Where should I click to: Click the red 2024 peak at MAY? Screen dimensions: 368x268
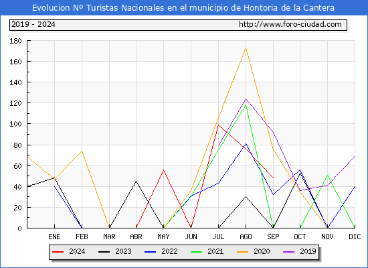coord(163,170)
